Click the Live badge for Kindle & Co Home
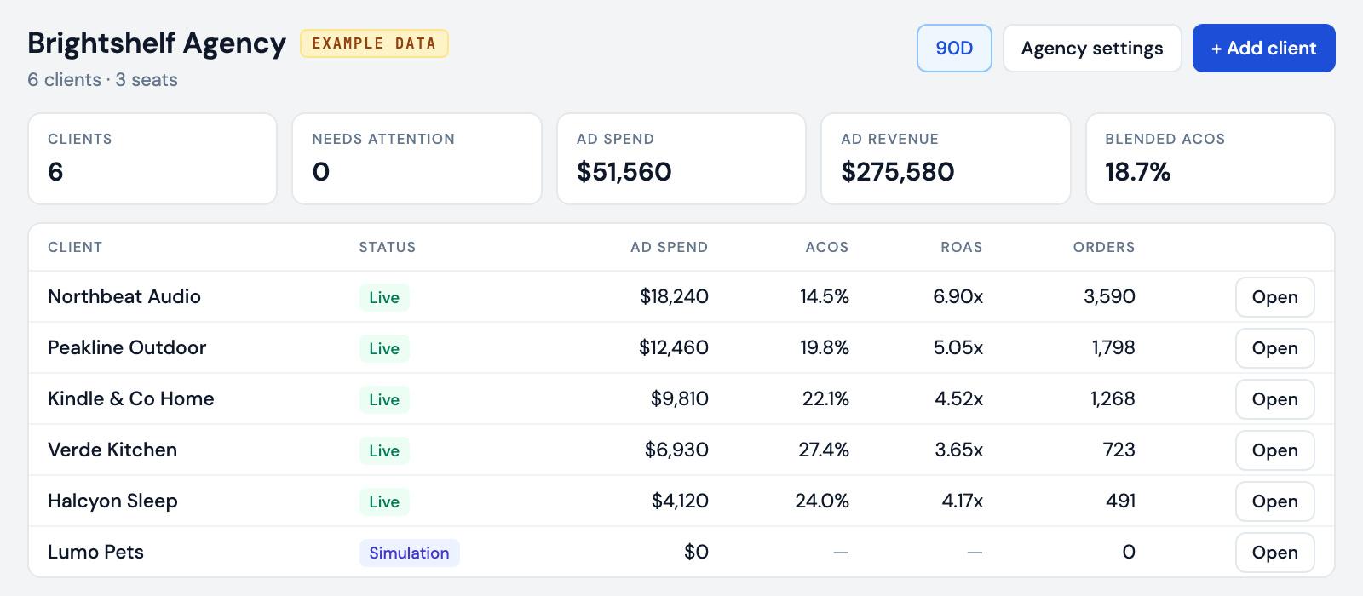Viewport: 1363px width, 596px height. (384, 399)
